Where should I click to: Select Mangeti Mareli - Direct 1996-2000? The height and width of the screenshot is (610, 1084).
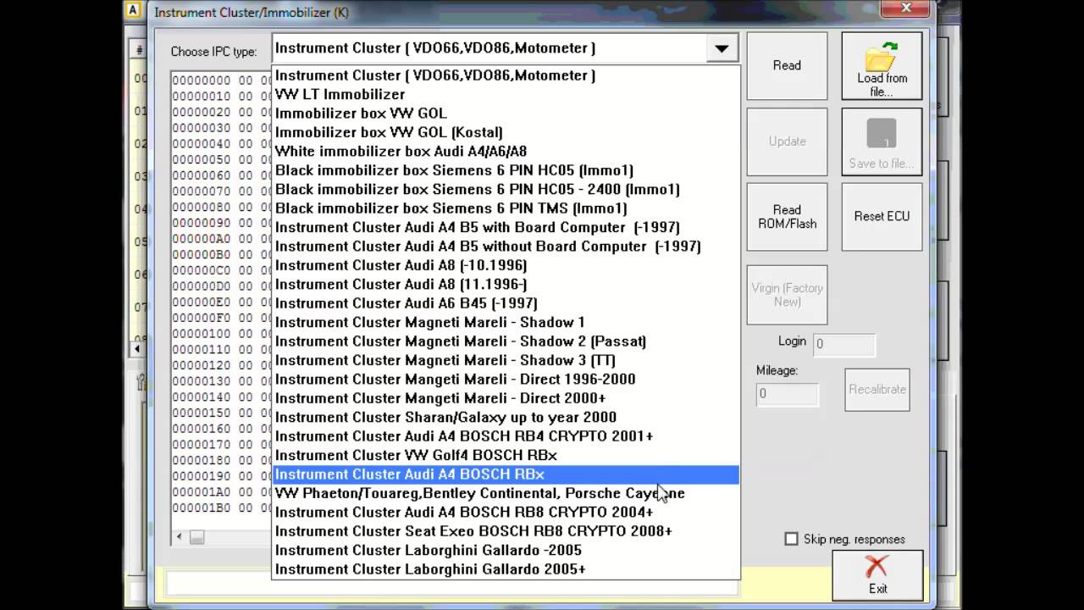point(506,380)
